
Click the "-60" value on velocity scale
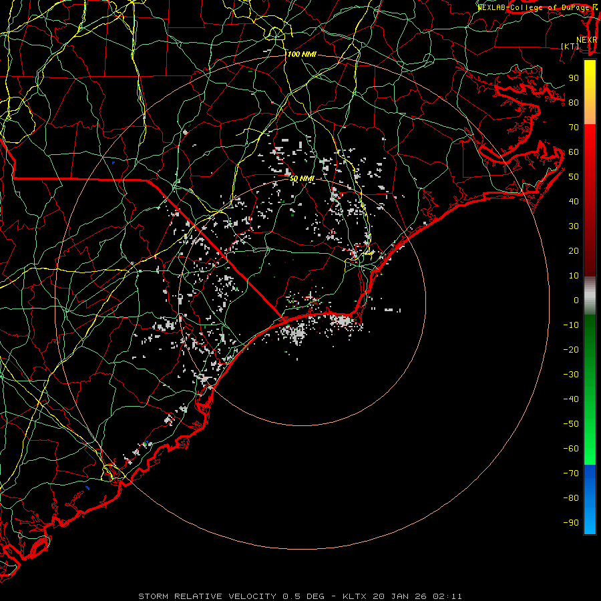pyautogui.click(x=571, y=449)
